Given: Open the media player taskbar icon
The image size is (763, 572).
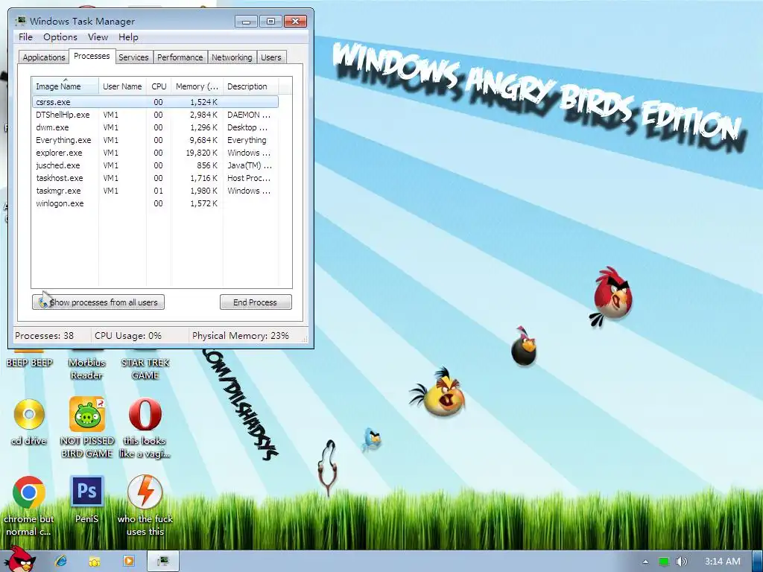Looking at the screenshot, I should [x=129, y=561].
